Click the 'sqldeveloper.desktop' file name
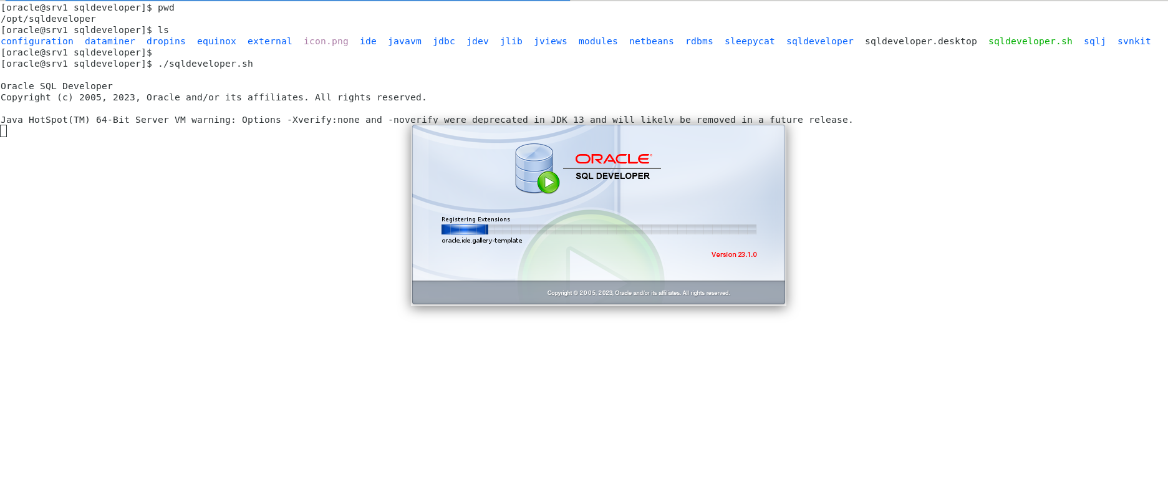Image resolution: width=1168 pixels, height=477 pixels. tap(921, 41)
